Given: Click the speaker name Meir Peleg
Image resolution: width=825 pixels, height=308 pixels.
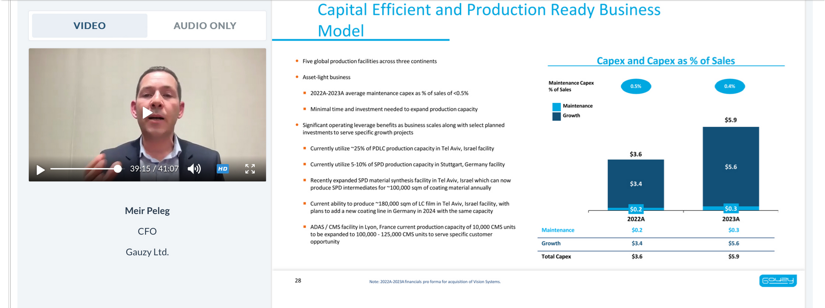Looking at the screenshot, I should tap(147, 211).
